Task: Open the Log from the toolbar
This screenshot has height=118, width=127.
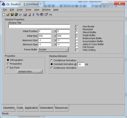Action: pos(51,15)
